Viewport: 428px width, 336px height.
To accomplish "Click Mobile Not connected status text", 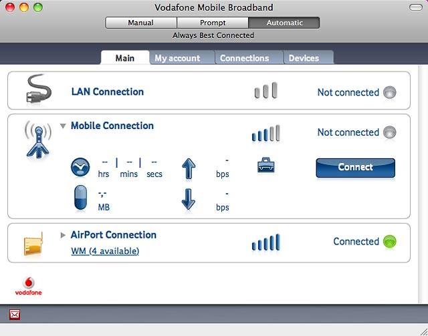I will (348, 132).
